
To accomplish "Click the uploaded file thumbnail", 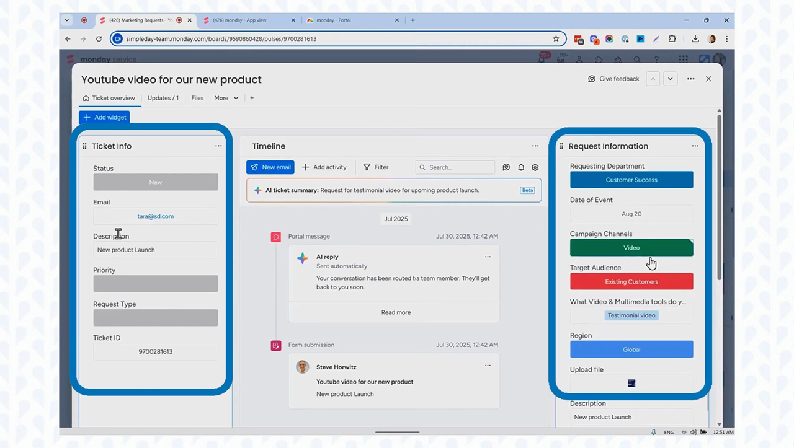I will tap(631, 384).
